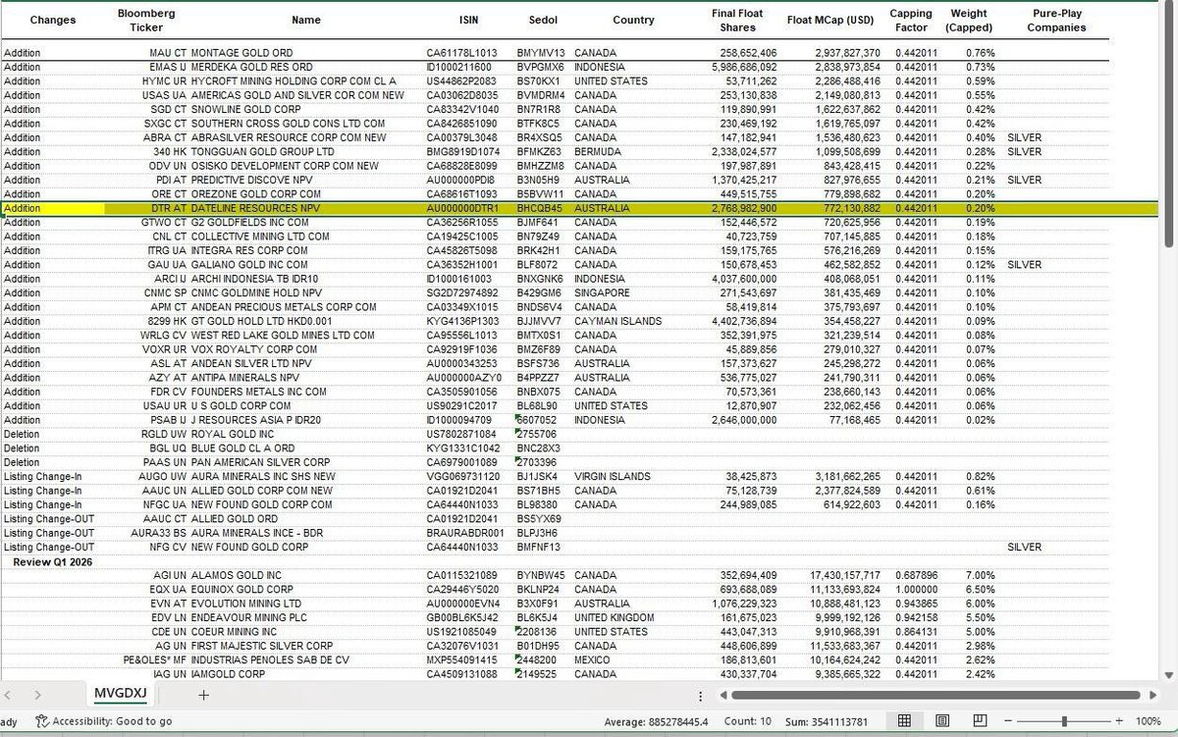Click the zoom slider handle
The image size is (1178, 737).
(x=1064, y=721)
